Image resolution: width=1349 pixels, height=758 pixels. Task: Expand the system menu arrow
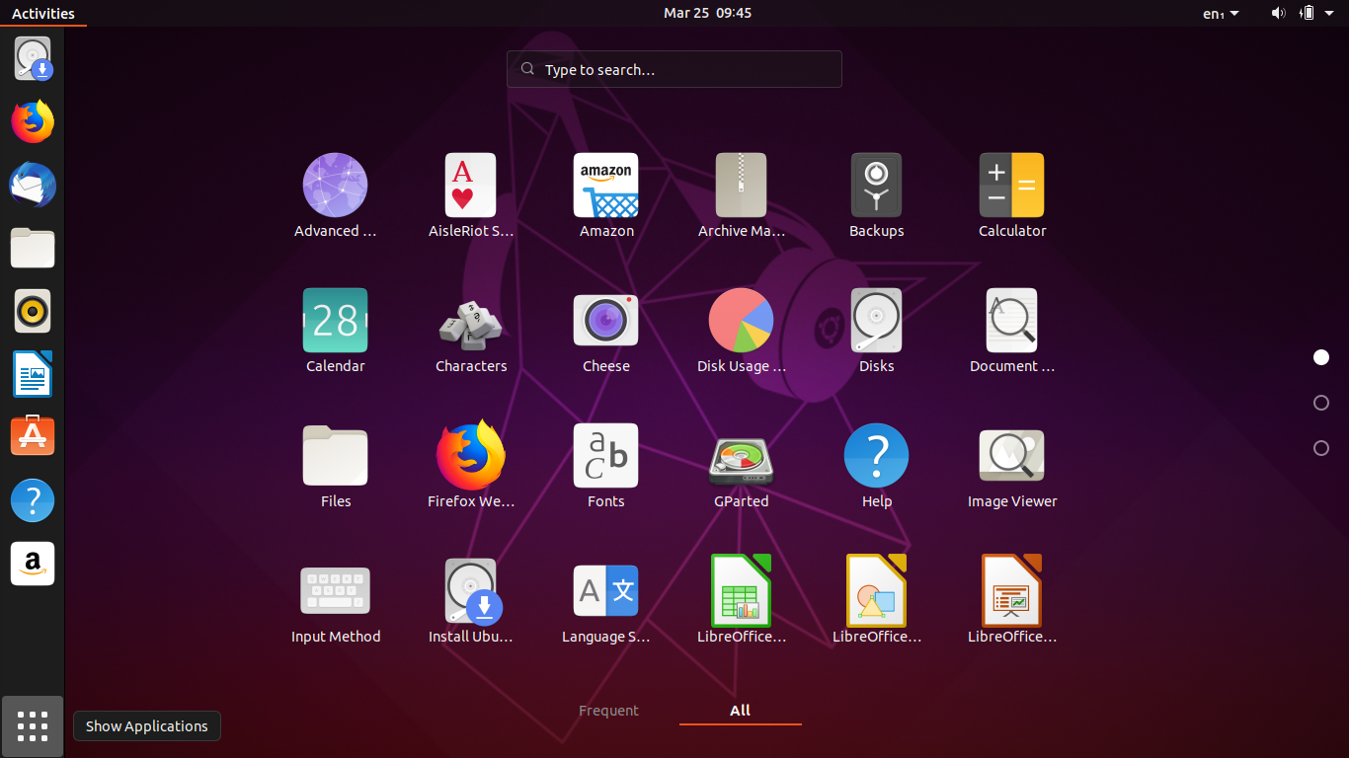(x=1330, y=13)
